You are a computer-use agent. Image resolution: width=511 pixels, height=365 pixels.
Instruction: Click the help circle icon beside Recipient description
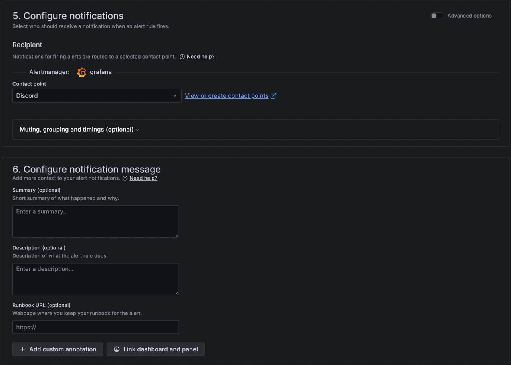click(182, 57)
